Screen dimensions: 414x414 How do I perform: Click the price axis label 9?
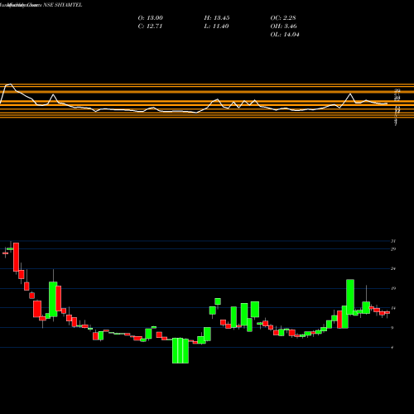coord(392,328)
